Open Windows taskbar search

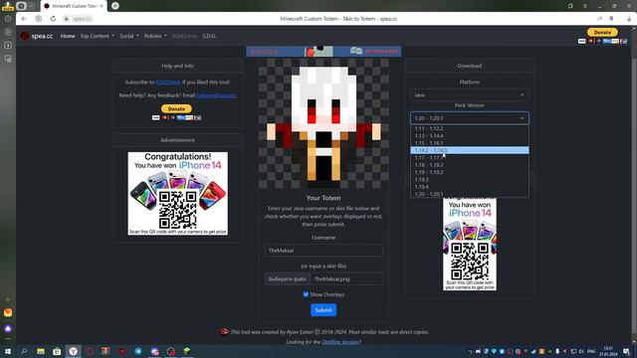click(x=24, y=351)
